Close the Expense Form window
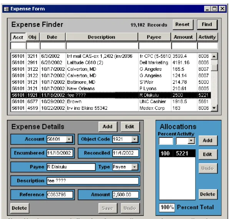 (x=222, y=9)
